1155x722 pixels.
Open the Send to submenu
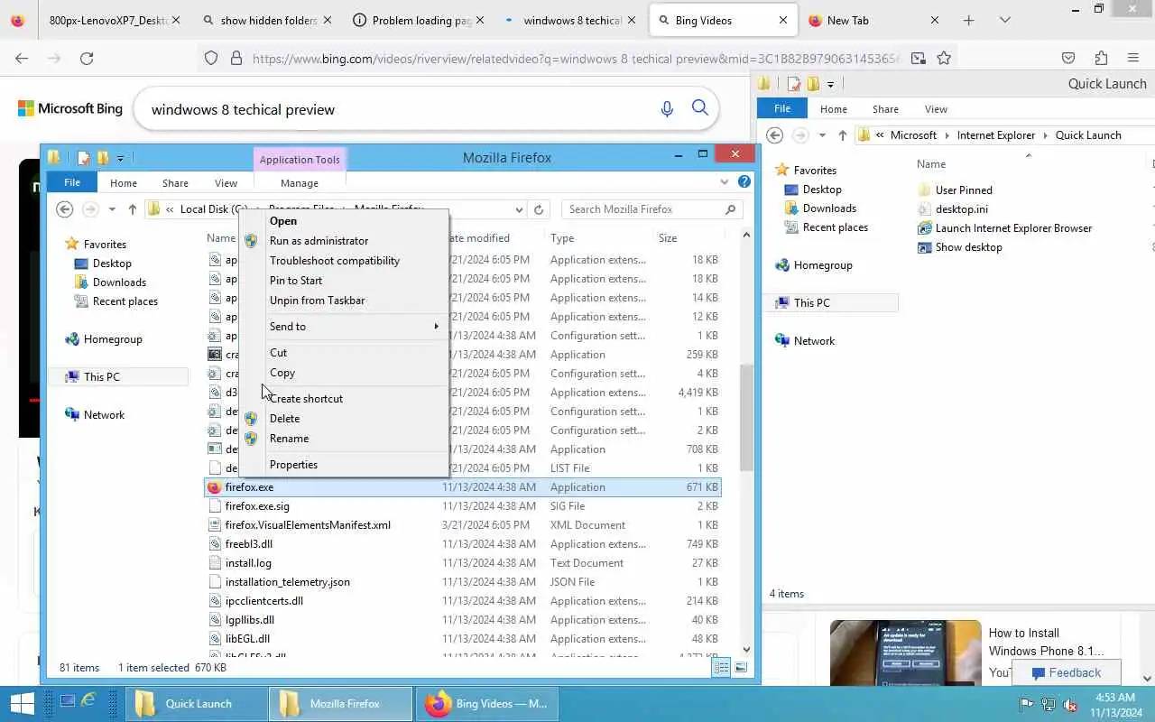[344, 327]
